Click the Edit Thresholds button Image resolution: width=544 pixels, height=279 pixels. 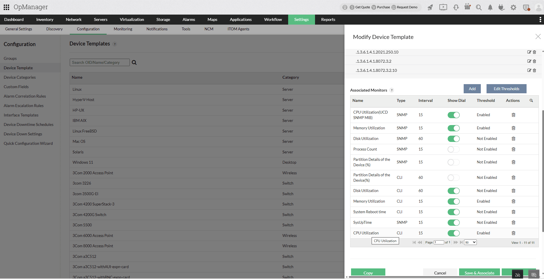506,89
